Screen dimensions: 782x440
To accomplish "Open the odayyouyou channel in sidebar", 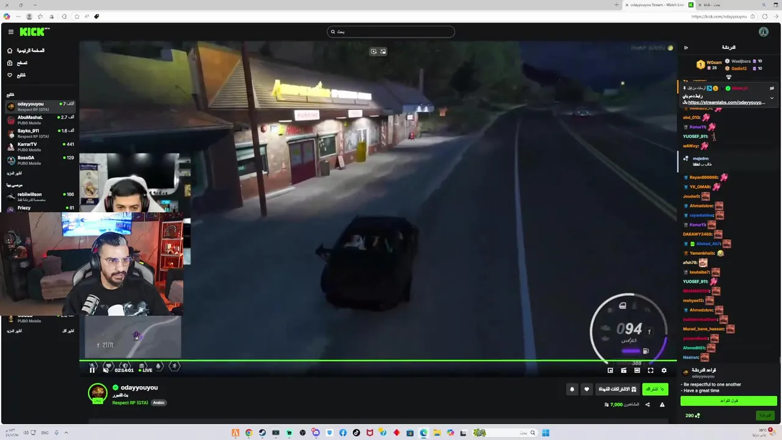I will pos(40,106).
